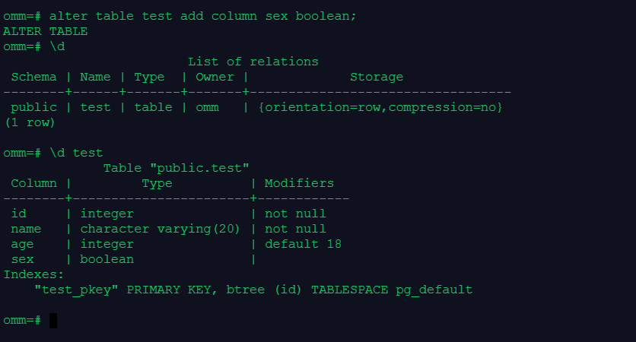Screen dimensions: 636x342
Task: Click the Table "public.test" title
Action: tap(176, 168)
